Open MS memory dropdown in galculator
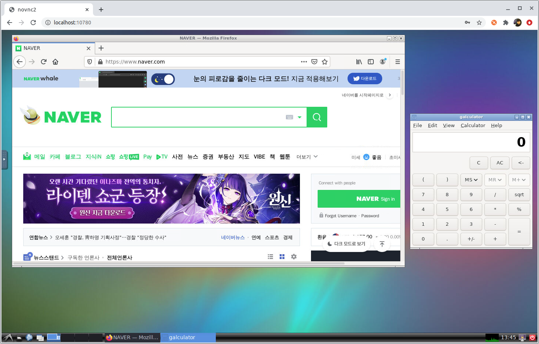The height and width of the screenshot is (344, 539). pyautogui.click(x=471, y=180)
